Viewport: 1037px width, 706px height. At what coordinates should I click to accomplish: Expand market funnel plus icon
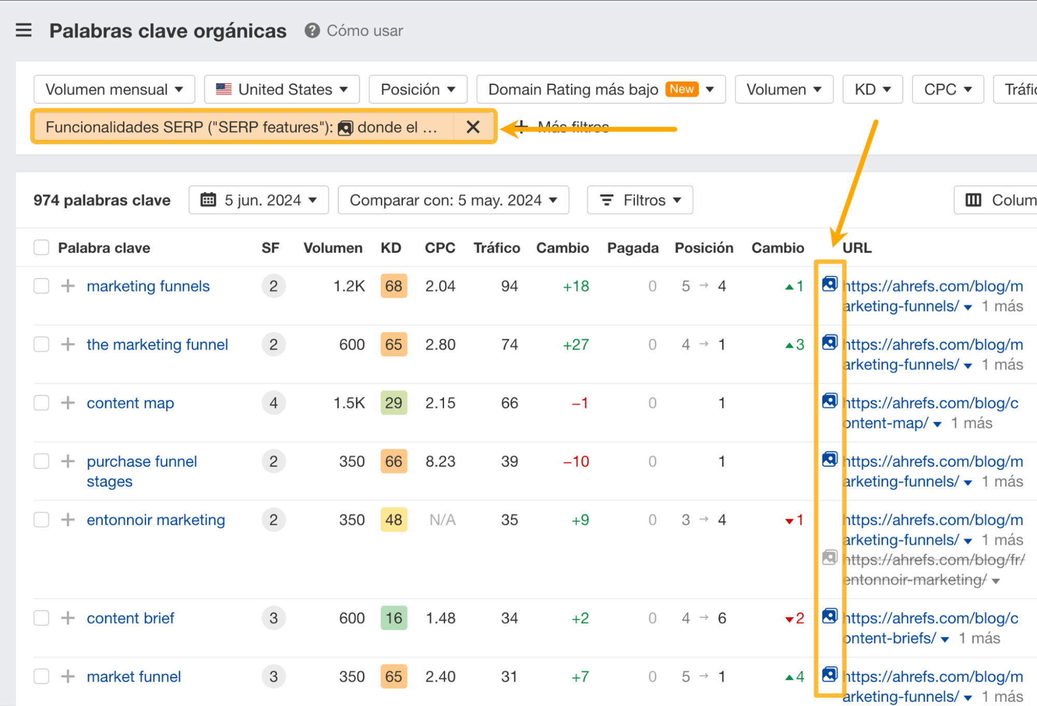point(68,676)
